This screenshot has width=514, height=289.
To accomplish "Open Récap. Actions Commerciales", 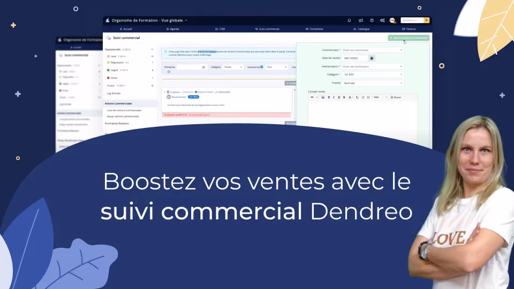I will point(123,117).
